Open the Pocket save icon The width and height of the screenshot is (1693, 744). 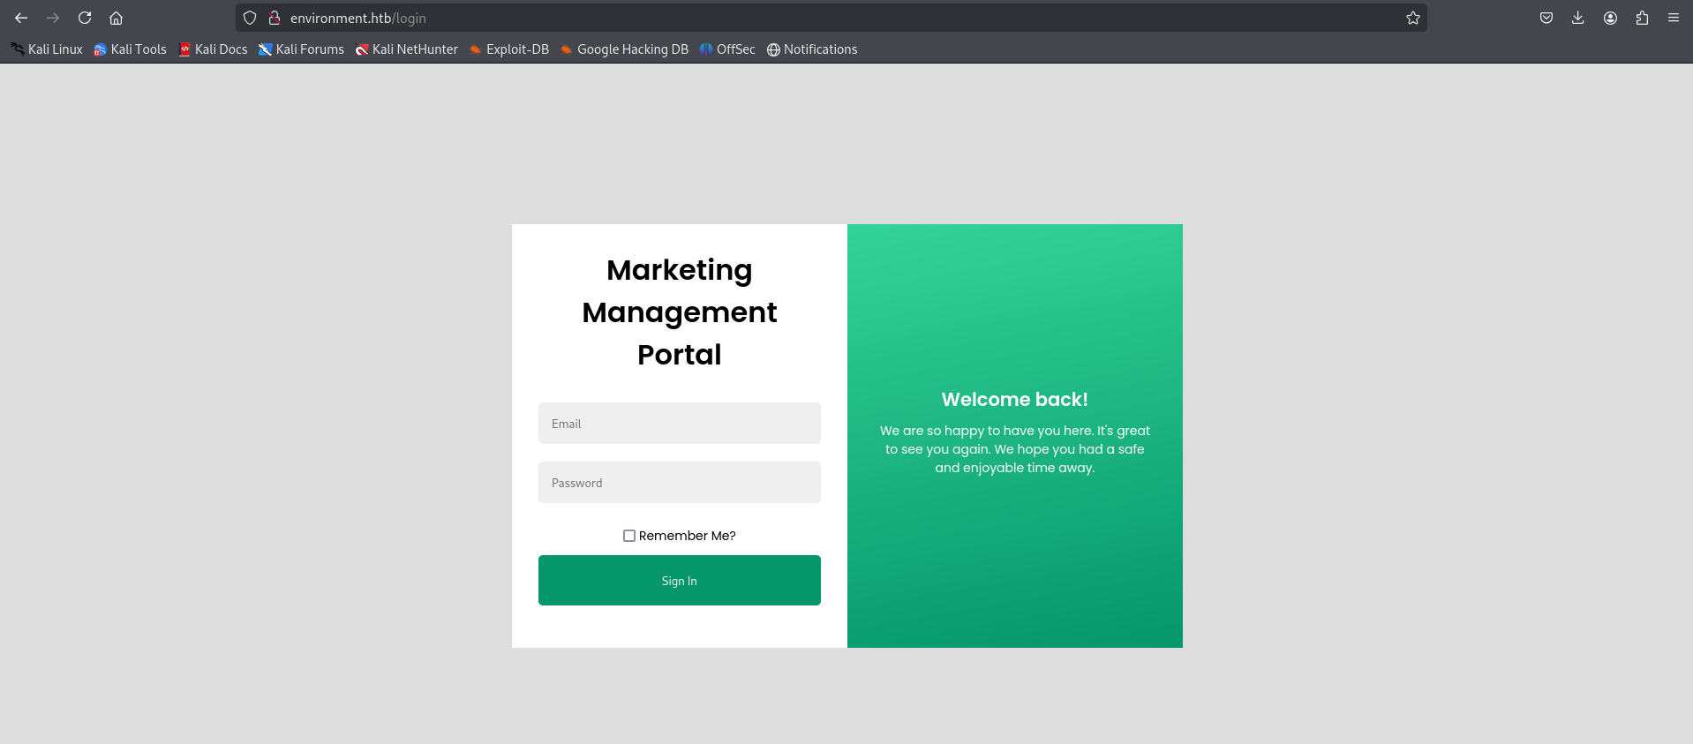click(1546, 18)
